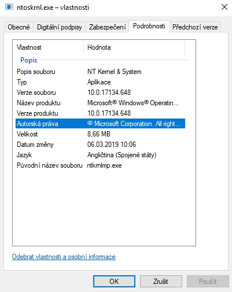The image size is (232, 292).
Task: Confirm with the OK button
Action: (x=114, y=282)
